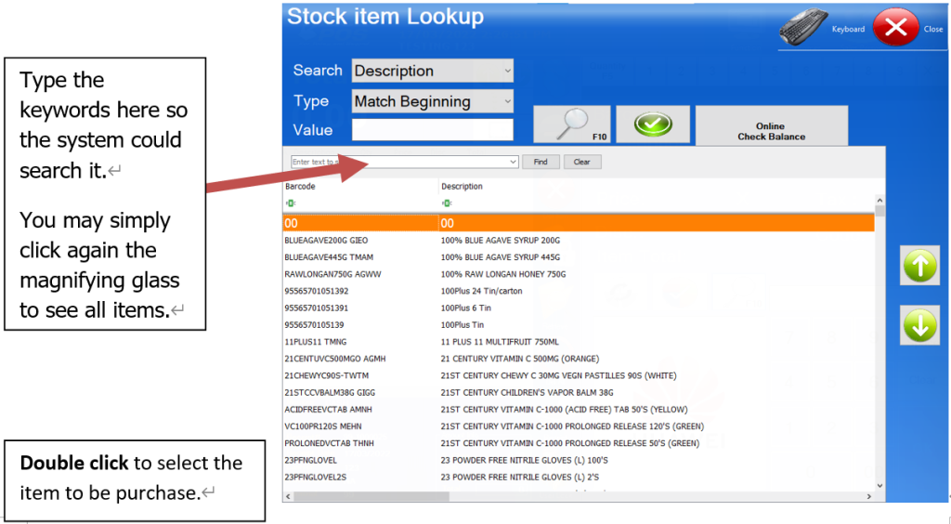Click the Clear button
Viewport: 951px width, 524px height.
581,162
